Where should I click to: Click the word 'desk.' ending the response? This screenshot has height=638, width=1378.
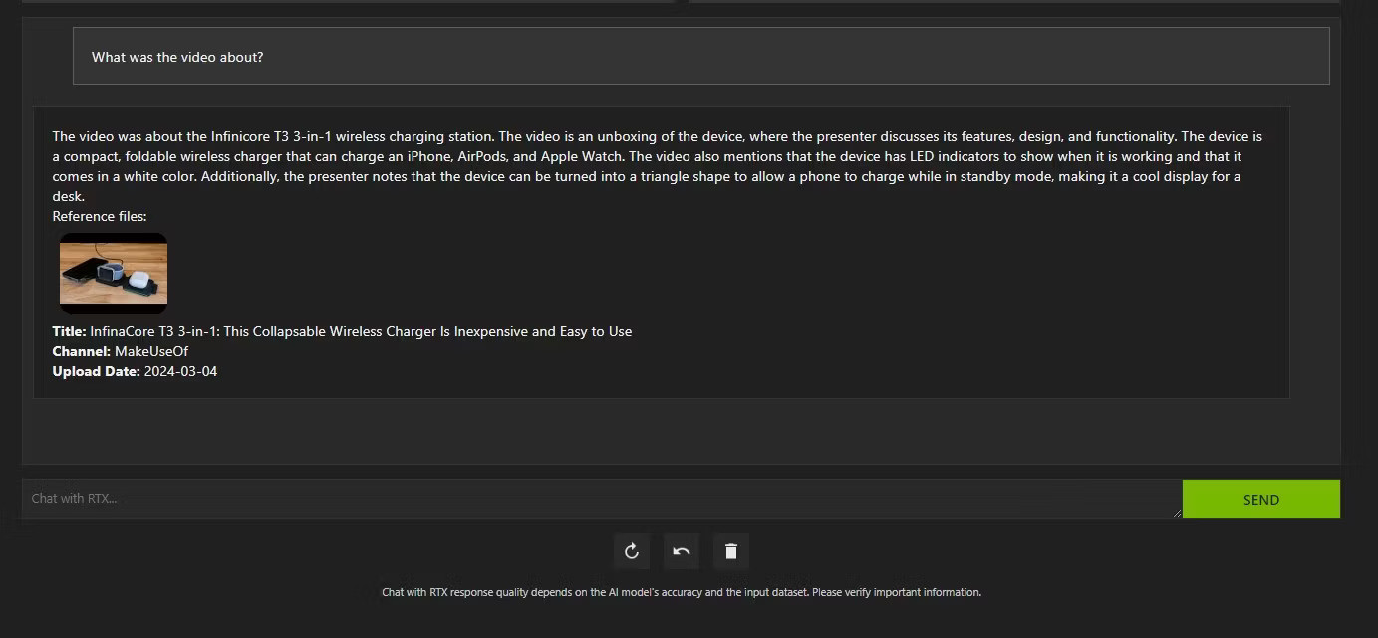coord(69,196)
